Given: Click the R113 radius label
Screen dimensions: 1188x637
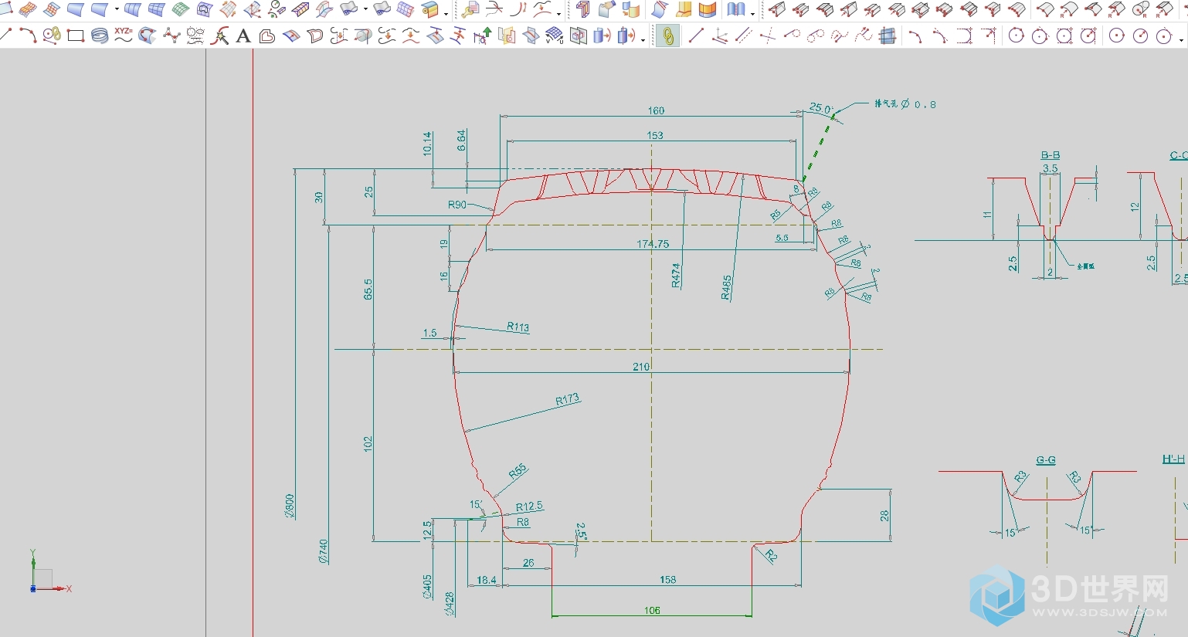Looking at the screenshot, I should click(x=518, y=327).
